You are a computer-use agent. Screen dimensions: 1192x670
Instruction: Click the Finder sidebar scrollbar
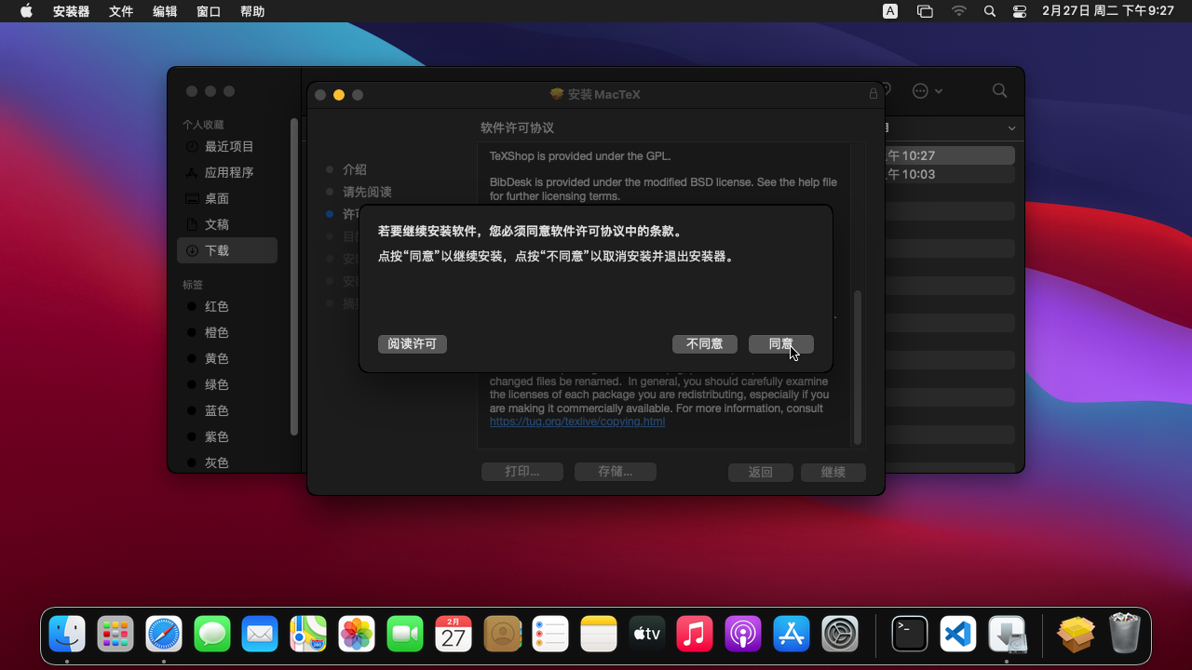point(294,276)
